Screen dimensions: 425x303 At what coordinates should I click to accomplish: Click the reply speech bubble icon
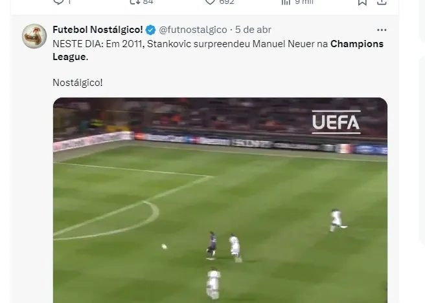point(58,2)
